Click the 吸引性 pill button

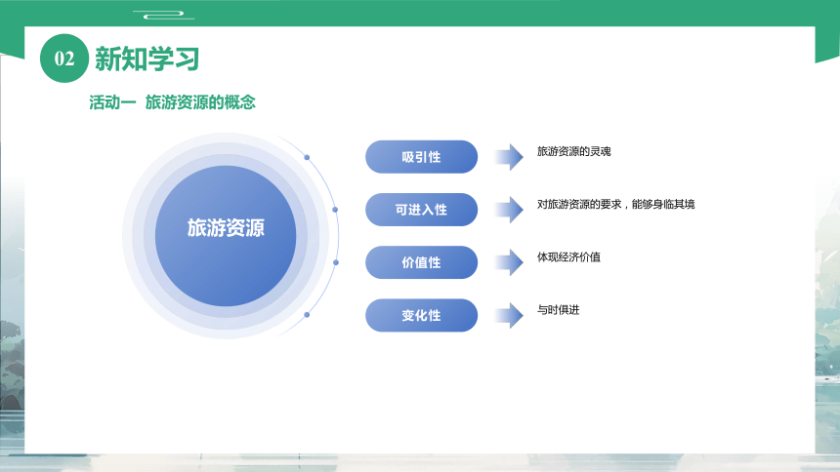tap(421, 157)
